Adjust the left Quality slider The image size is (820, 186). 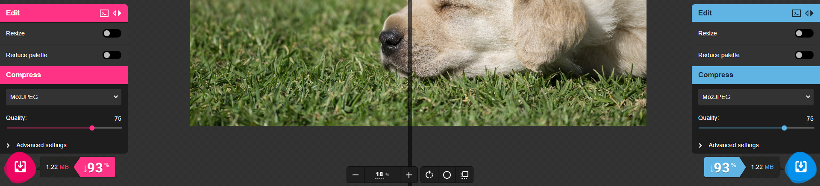pyautogui.click(x=64, y=128)
